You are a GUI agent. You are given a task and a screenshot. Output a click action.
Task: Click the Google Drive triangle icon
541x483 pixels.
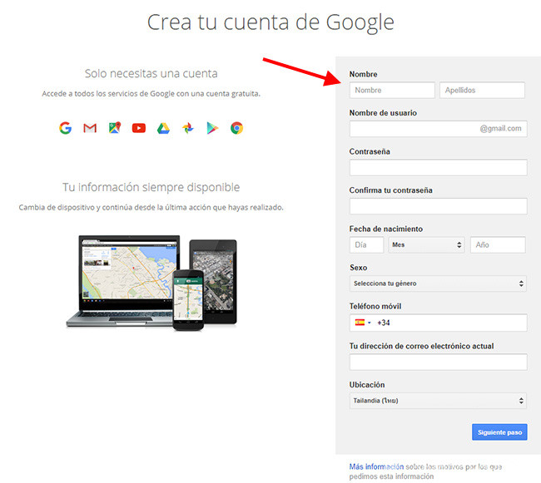[163, 128]
